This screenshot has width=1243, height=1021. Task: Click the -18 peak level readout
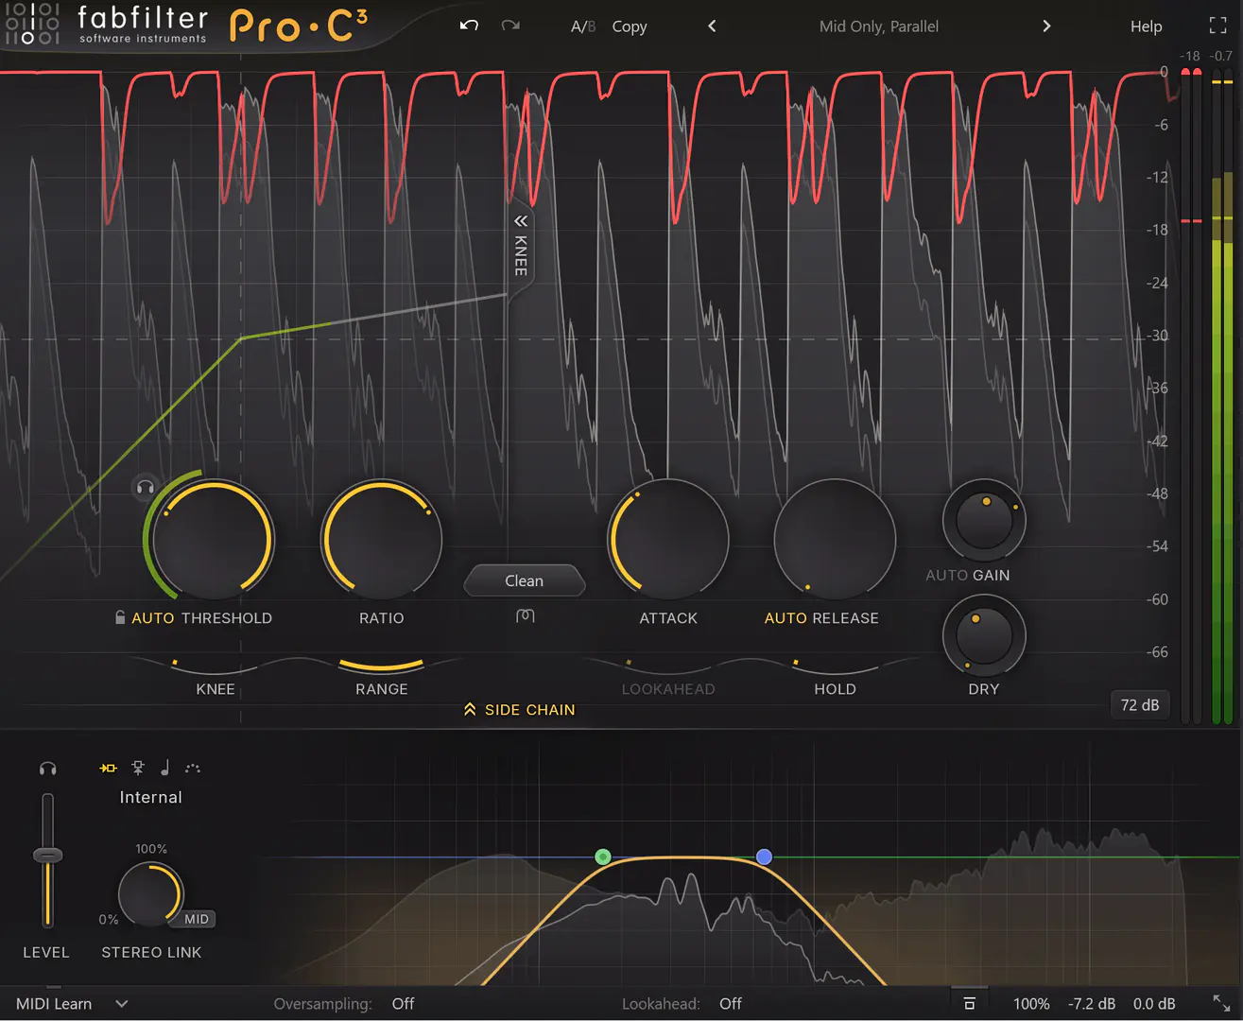click(x=1190, y=56)
